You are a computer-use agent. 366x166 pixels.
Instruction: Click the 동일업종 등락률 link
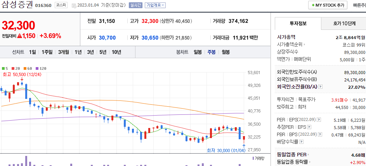pos(292,162)
